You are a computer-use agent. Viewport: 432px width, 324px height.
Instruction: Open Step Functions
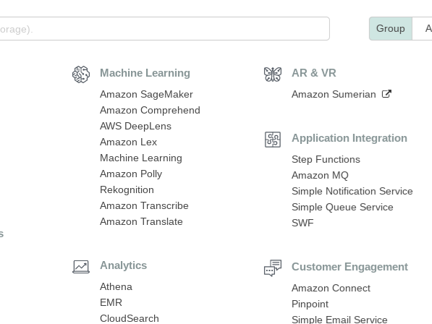click(x=326, y=159)
